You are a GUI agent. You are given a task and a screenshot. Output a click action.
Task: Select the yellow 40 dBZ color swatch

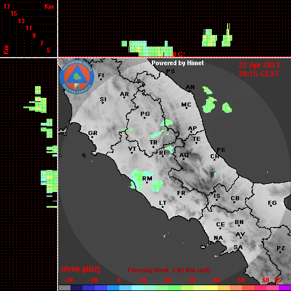[212, 288]
